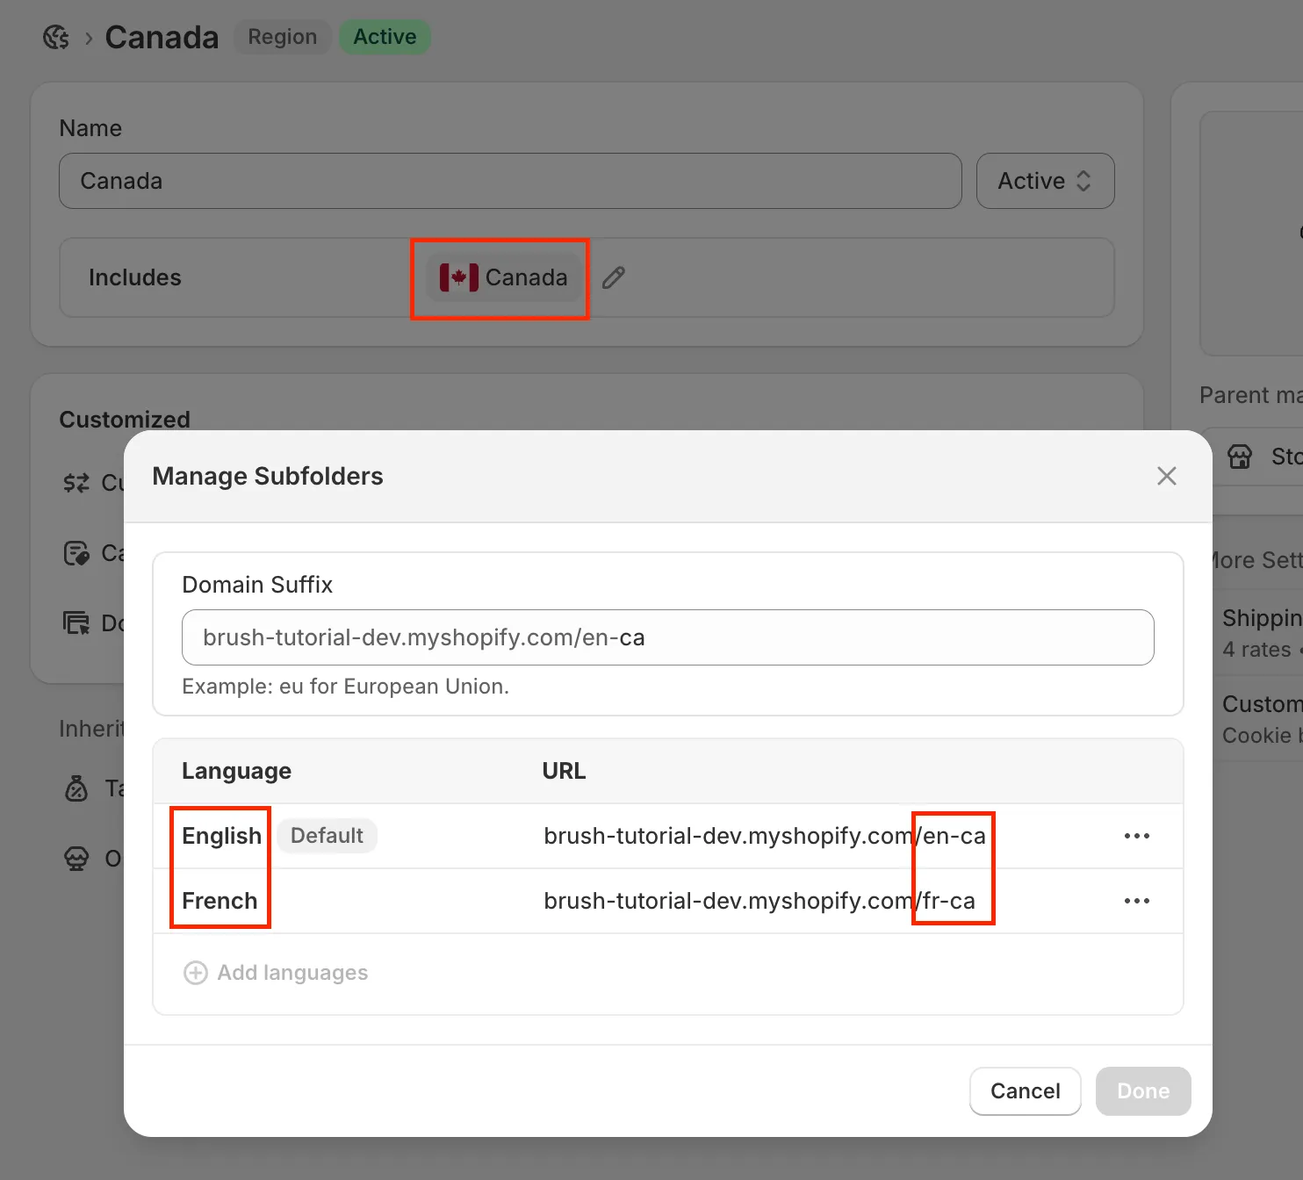
Task: Click the catalog icon in left list
Action: pos(76,553)
